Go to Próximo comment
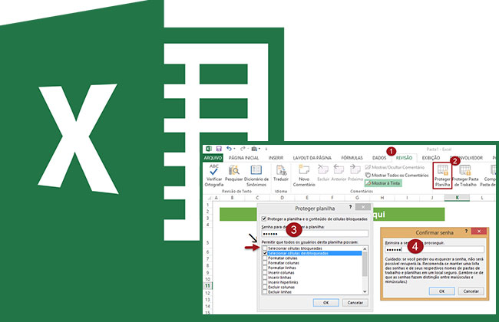This screenshot has width=499, height=322. pyautogui.click(x=355, y=173)
